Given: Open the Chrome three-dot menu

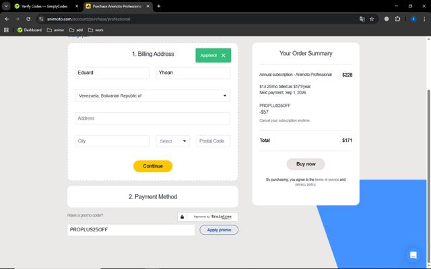Looking at the screenshot, I should [x=424, y=19].
